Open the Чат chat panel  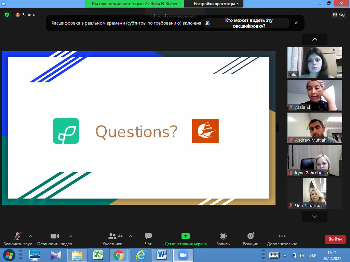tap(148, 239)
